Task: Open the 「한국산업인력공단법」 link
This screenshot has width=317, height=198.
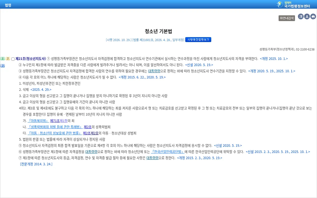Action: pos(167,152)
